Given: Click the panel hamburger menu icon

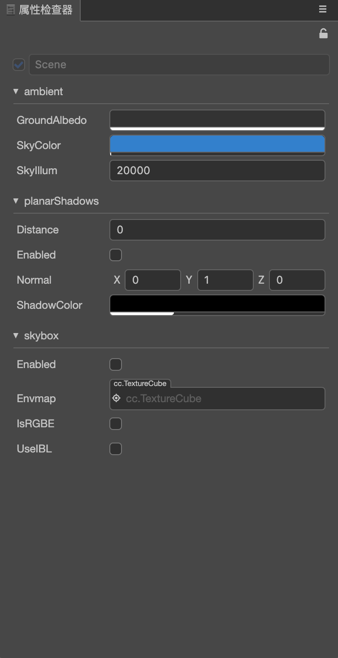Looking at the screenshot, I should point(323,9).
